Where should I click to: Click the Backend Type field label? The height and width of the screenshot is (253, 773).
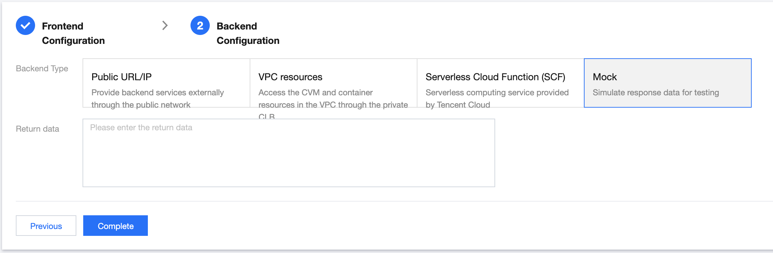pyautogui.click(x=42, y=69)
